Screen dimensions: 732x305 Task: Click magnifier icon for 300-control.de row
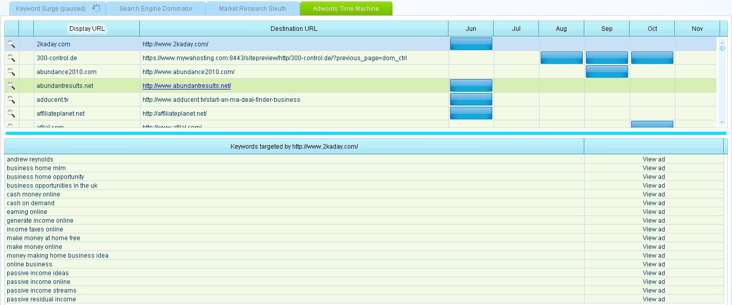pyautogui.click(x=11, y=58)
